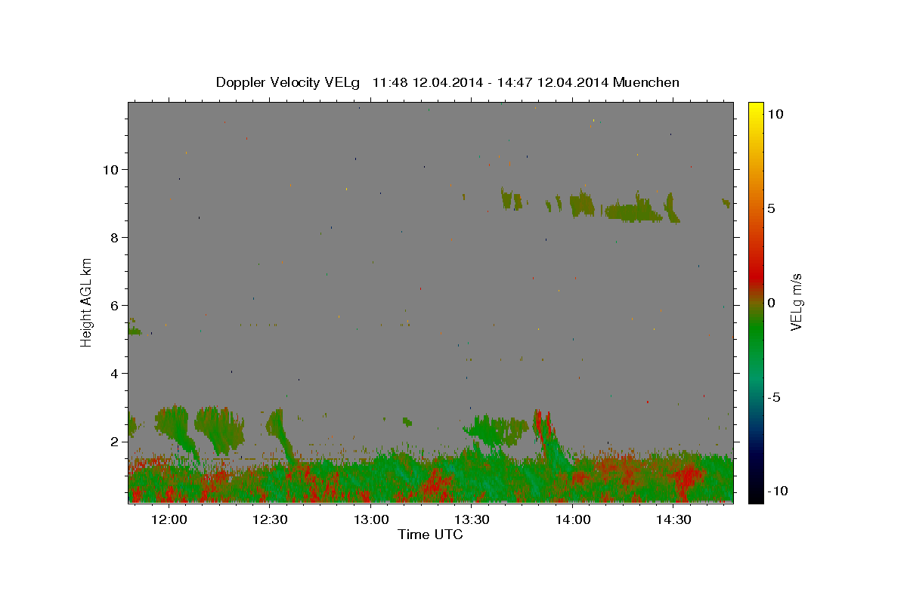Click the plot title 'Doppler Velocity VELg'
Viewport: 907px width, 604px height.
[288, 82]
